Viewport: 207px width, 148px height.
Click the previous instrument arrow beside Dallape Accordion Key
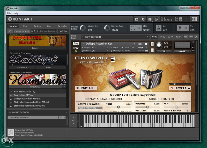(131, 44)
